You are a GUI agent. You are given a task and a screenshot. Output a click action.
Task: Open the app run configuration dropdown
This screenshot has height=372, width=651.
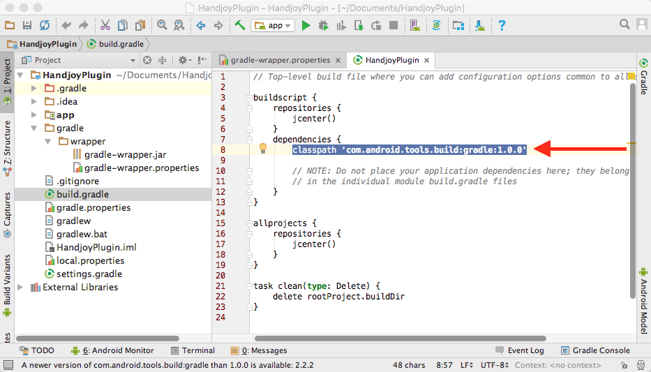(x=273, y=26)
